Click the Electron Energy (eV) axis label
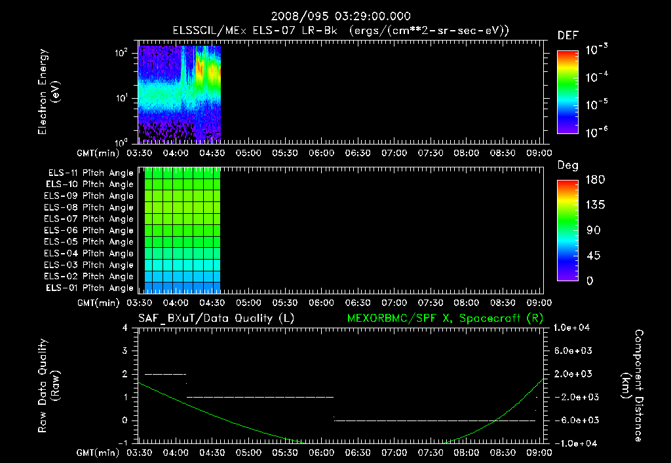 pyautogui.click(x=48, y=92)
